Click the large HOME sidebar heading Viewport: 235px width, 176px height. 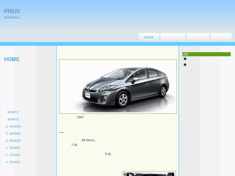click(12, 59)
